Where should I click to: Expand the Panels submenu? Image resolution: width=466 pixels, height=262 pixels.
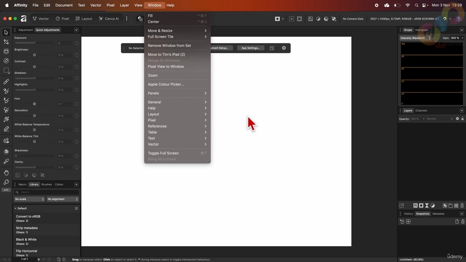click(177, 93)
